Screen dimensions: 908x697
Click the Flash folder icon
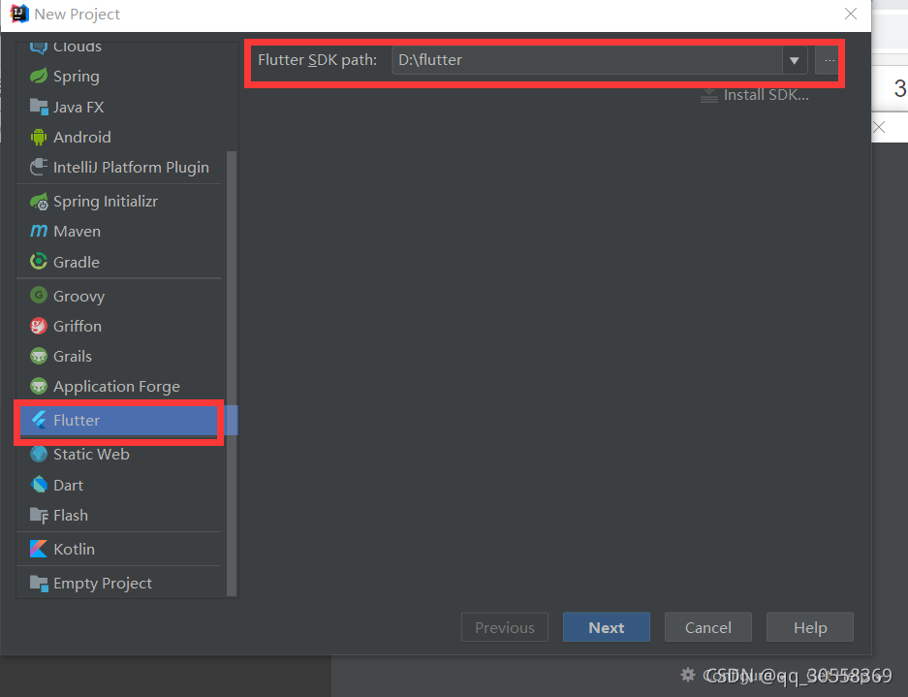(x=39, y=515)
